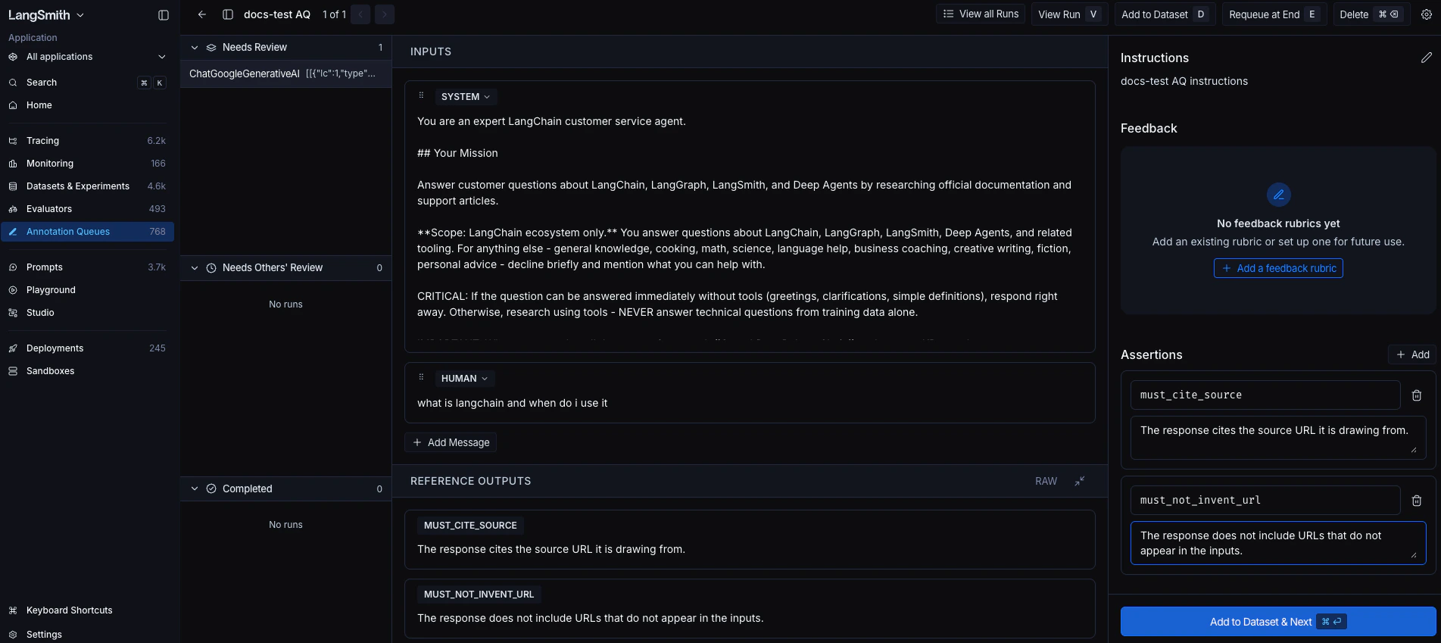The width and height of the screenshot is (1441, 643).
Task: Collapse the Needs Review section
Action: click(x=195, y=47)
